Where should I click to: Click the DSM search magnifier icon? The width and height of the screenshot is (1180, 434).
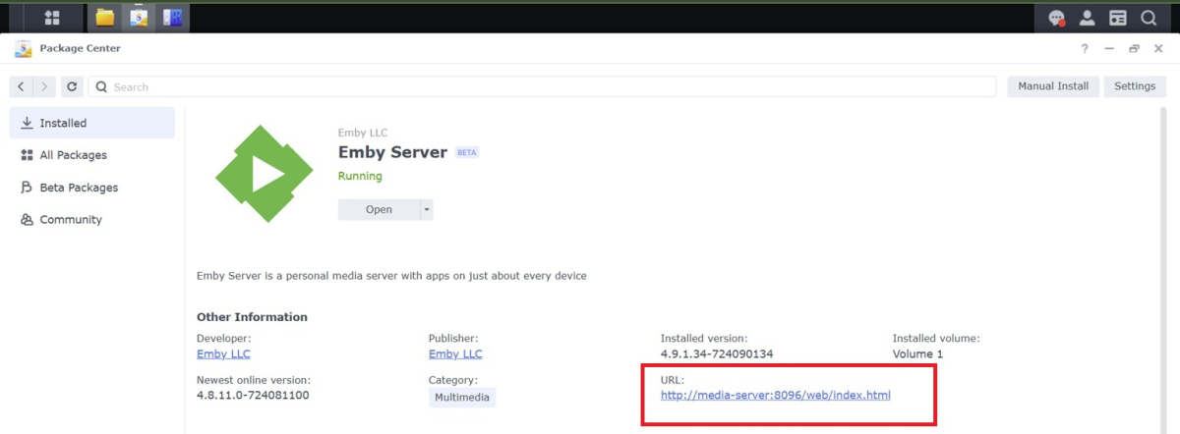(1149, 18)
